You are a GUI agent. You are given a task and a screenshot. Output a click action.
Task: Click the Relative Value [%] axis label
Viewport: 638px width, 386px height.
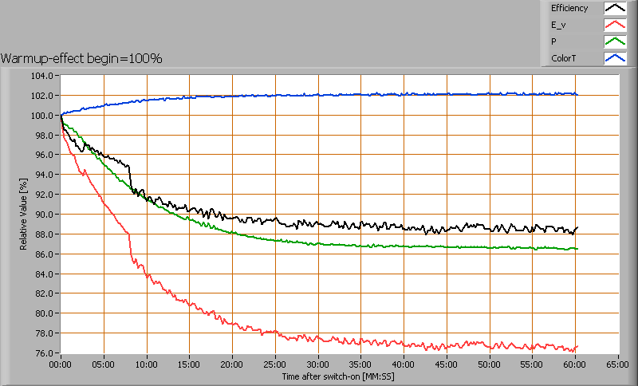tap(25, 215)
